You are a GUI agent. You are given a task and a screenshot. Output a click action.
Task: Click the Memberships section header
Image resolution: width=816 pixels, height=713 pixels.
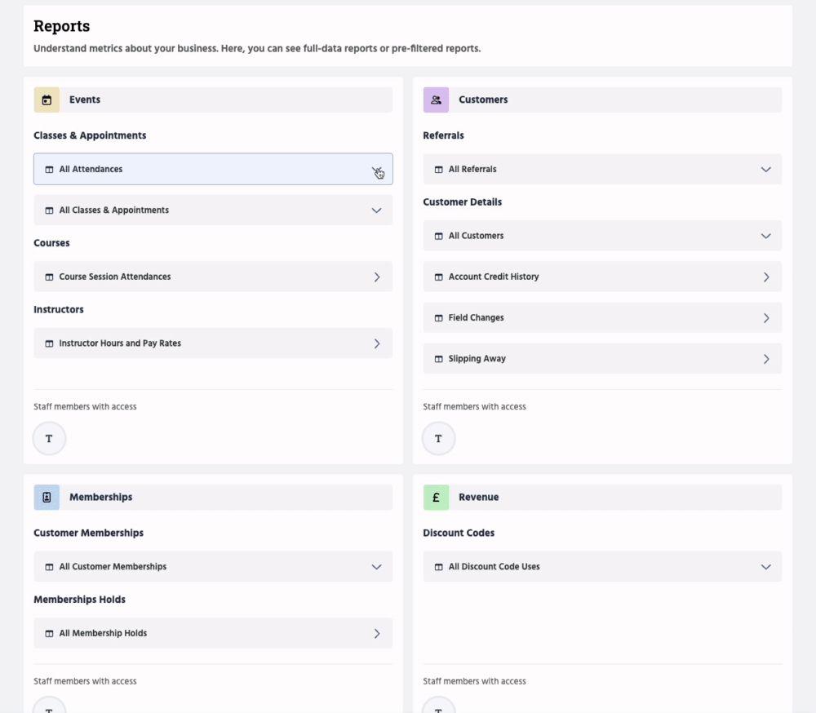(100, 497)
